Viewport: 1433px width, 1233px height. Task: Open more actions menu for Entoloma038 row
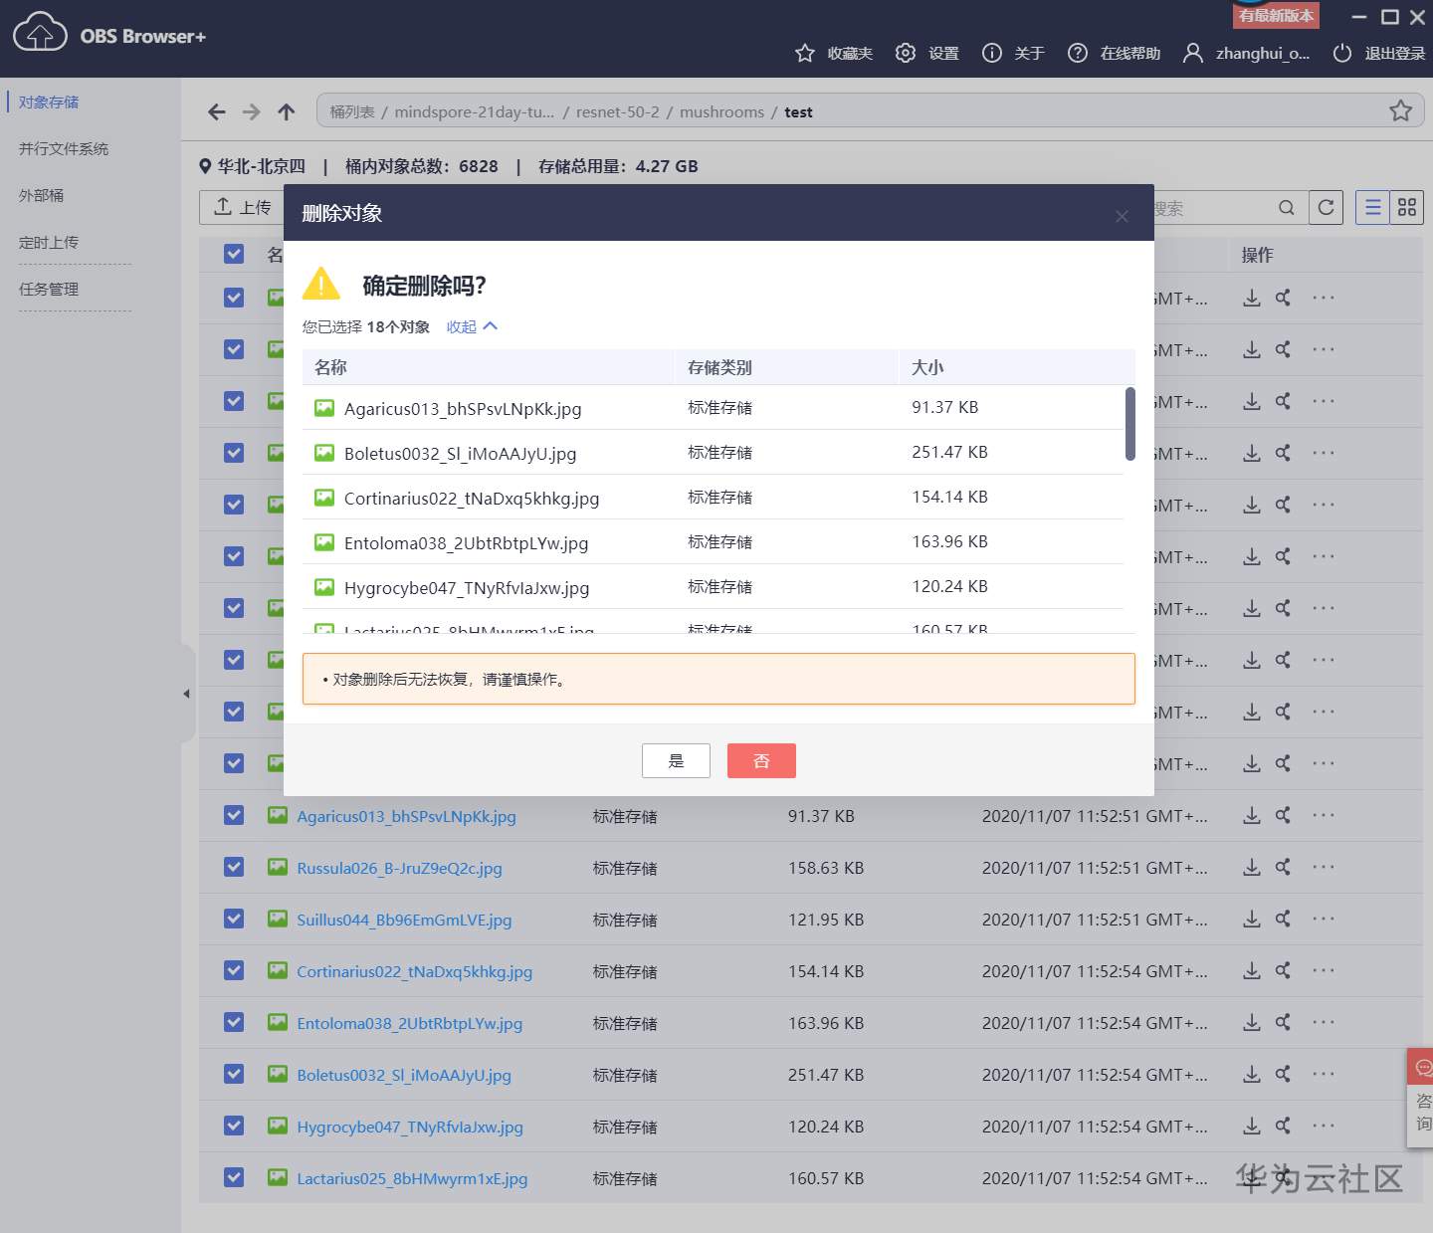point(1323,1022)
